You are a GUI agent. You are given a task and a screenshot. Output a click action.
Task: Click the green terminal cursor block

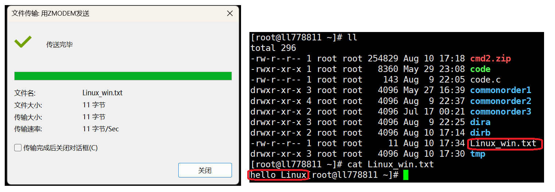click(x=406, y=175)
